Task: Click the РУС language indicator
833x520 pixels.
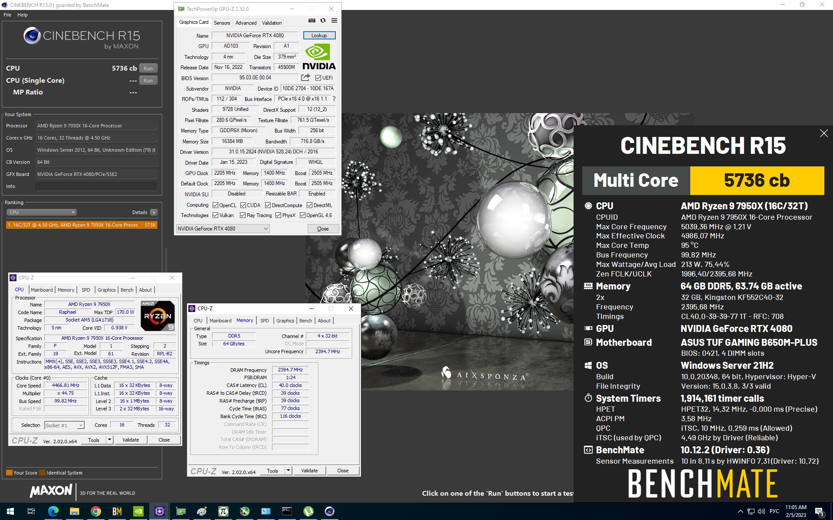Action: pyautogui.click(x=774, y=511)
